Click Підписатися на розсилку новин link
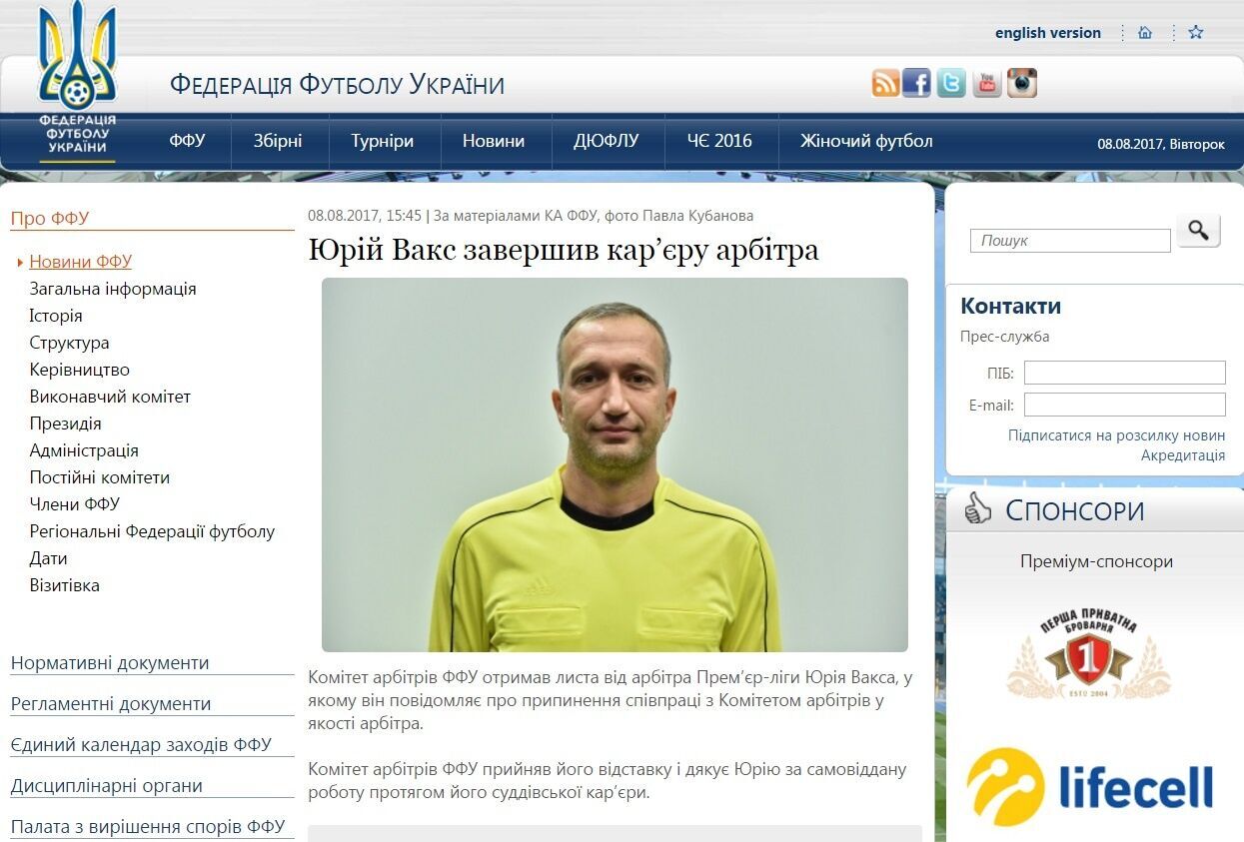This screenshot has width=1244, height=842. [x=1116, y=435]
